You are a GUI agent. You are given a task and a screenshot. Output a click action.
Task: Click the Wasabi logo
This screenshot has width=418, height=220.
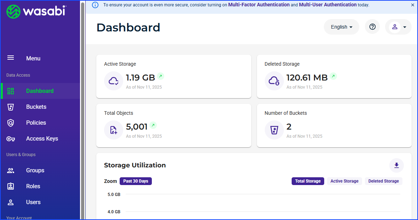click(36, 11)
